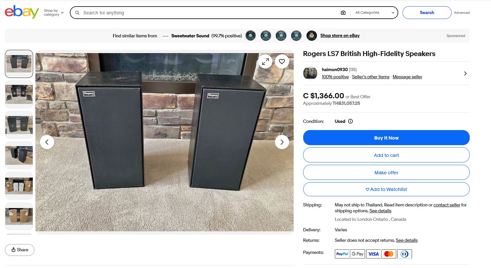Toggle Add to Watchlist
The height and width of the screenshot is (268, 491).
point(386,189)
